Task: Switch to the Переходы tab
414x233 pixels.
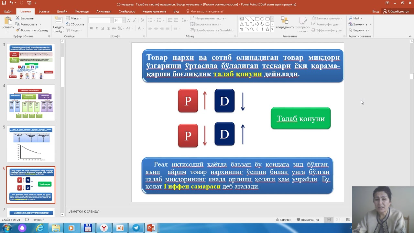Action: pos(82,11)
